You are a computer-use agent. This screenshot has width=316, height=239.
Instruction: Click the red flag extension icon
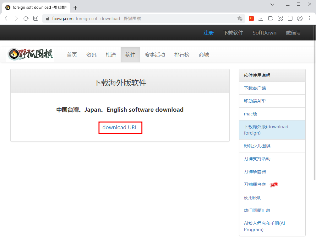tap(251, 19)
